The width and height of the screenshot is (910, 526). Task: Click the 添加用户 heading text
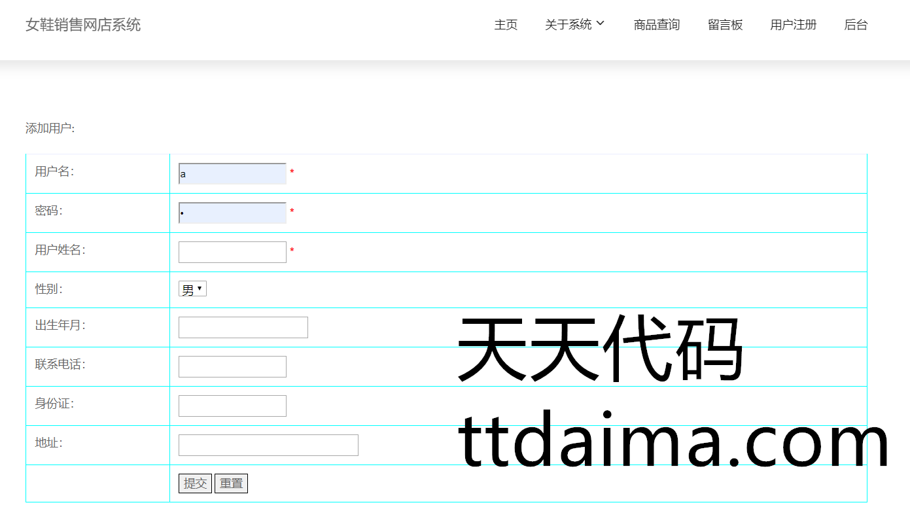(x=50, y=128)
